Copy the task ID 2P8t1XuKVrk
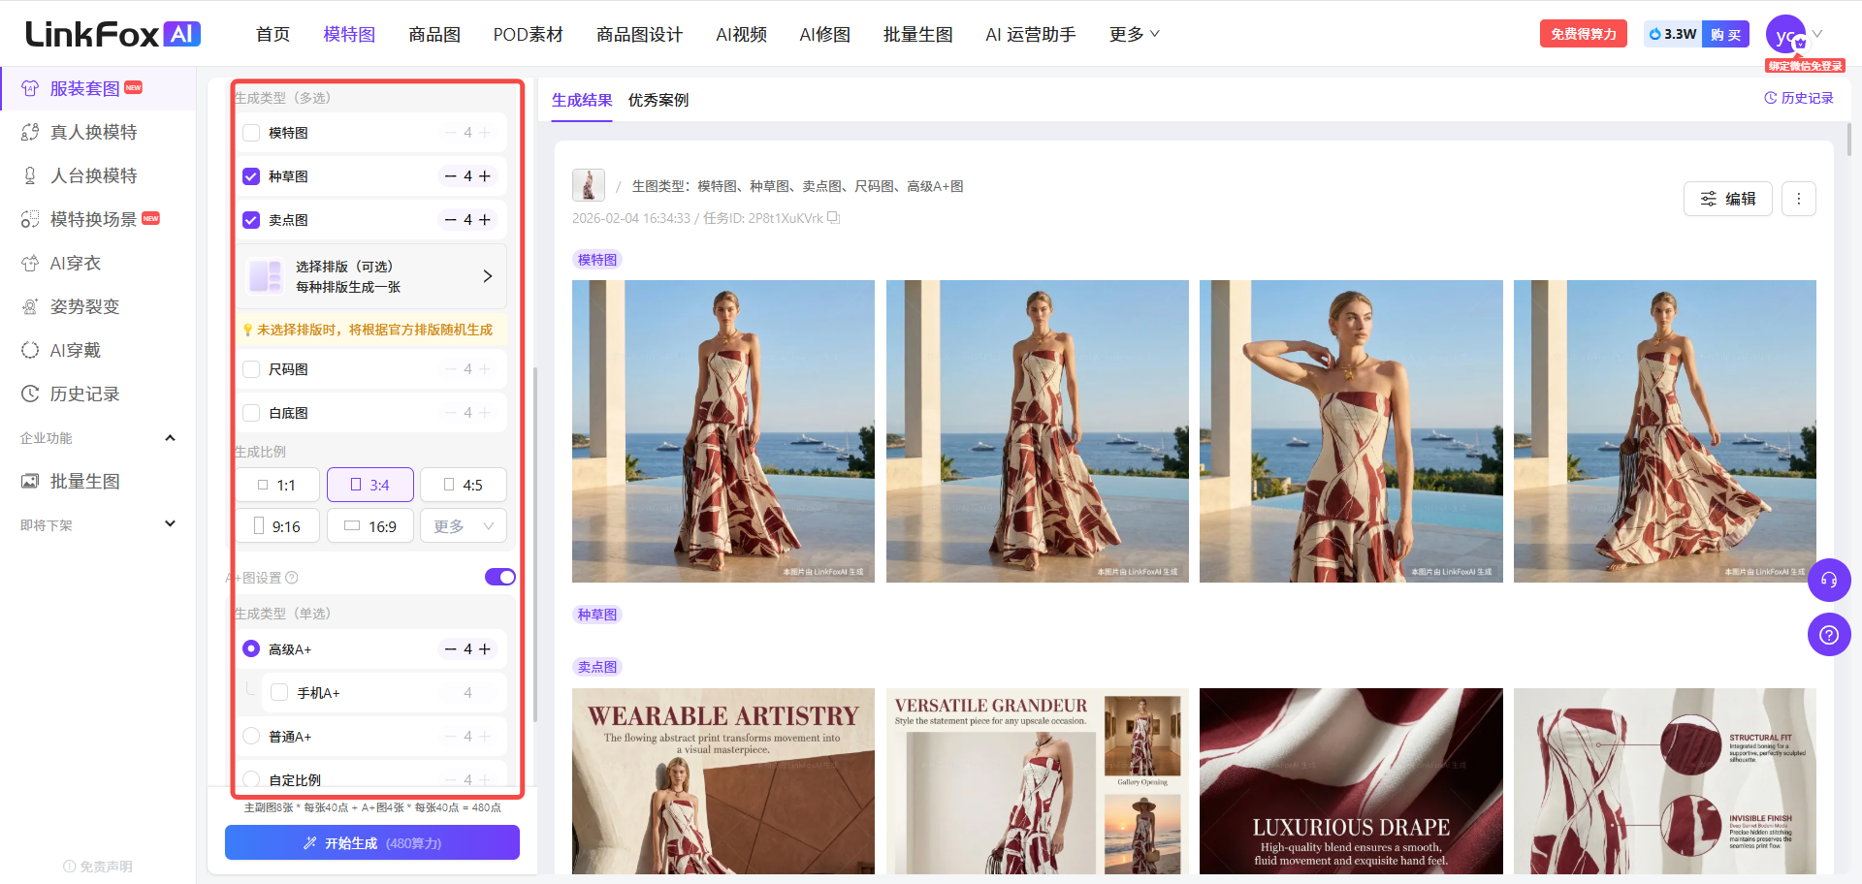Screen dimensions: 1862x884 click(x=833, y=218)
